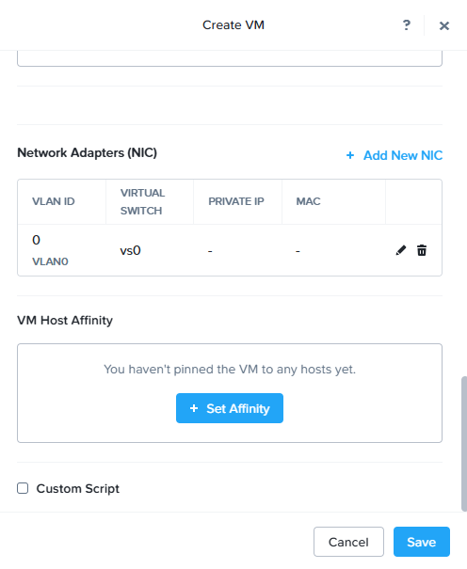Click the Virtual Switch column header

142,201
